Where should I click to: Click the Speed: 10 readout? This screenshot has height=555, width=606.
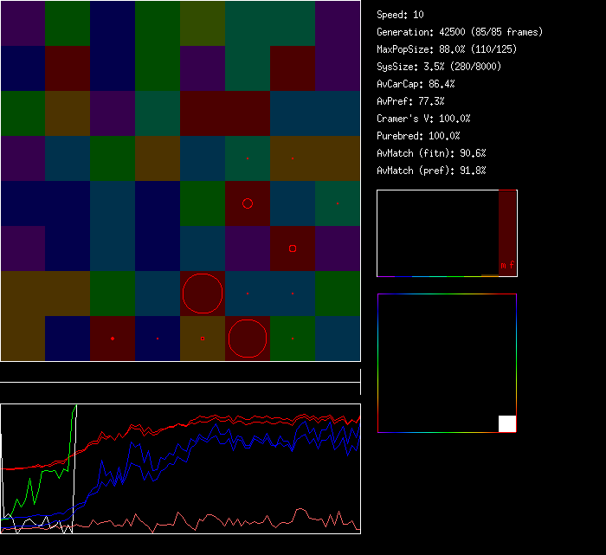tap(400, 15)
